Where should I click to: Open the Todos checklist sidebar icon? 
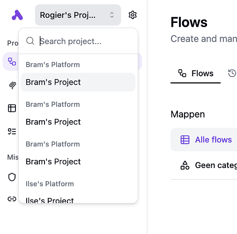(x=12, y=132)
